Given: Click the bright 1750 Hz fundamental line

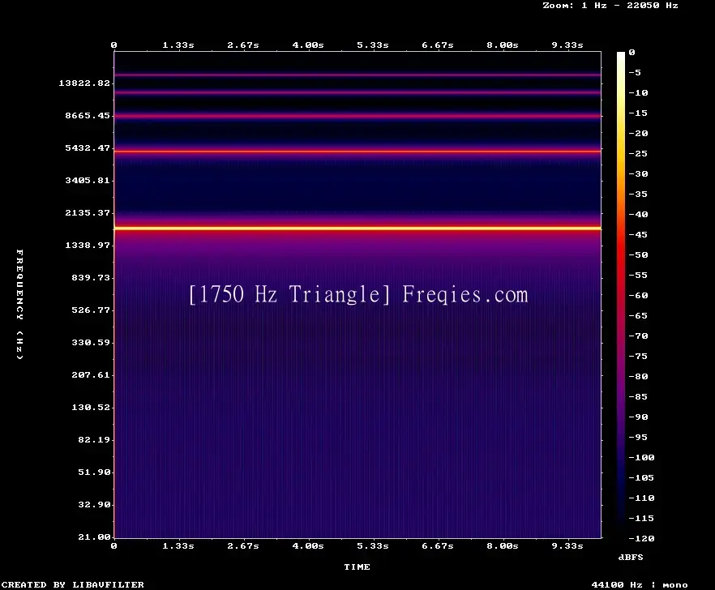Looking at the screenshot, I should (x=357, y=228).
